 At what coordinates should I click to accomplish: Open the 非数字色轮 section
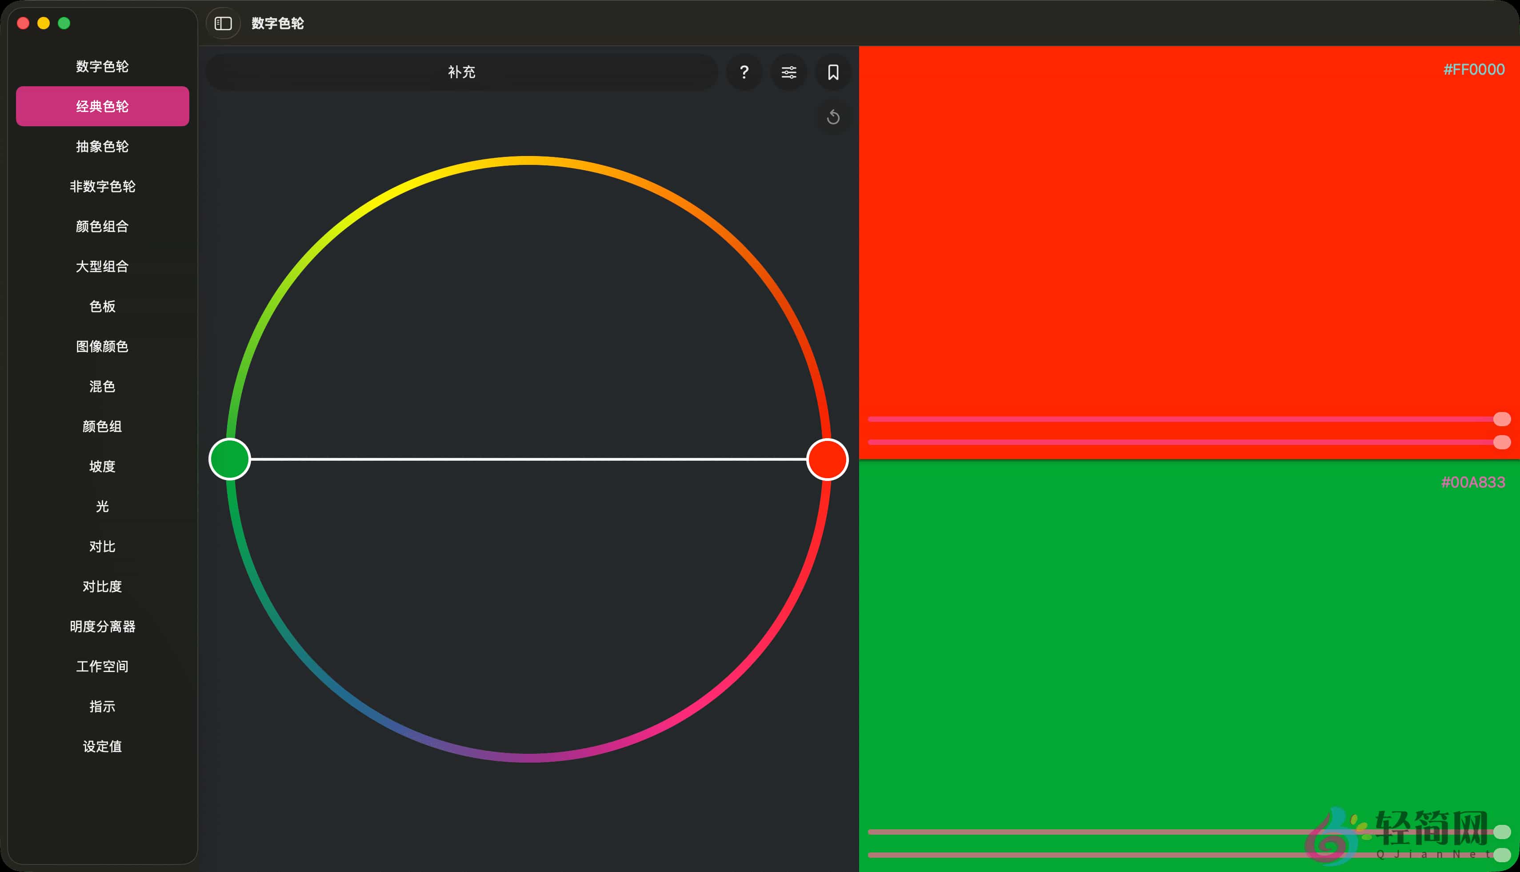click(102, 186)
